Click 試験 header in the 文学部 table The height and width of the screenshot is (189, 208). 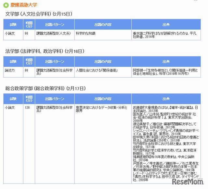(x=13, y=24)
